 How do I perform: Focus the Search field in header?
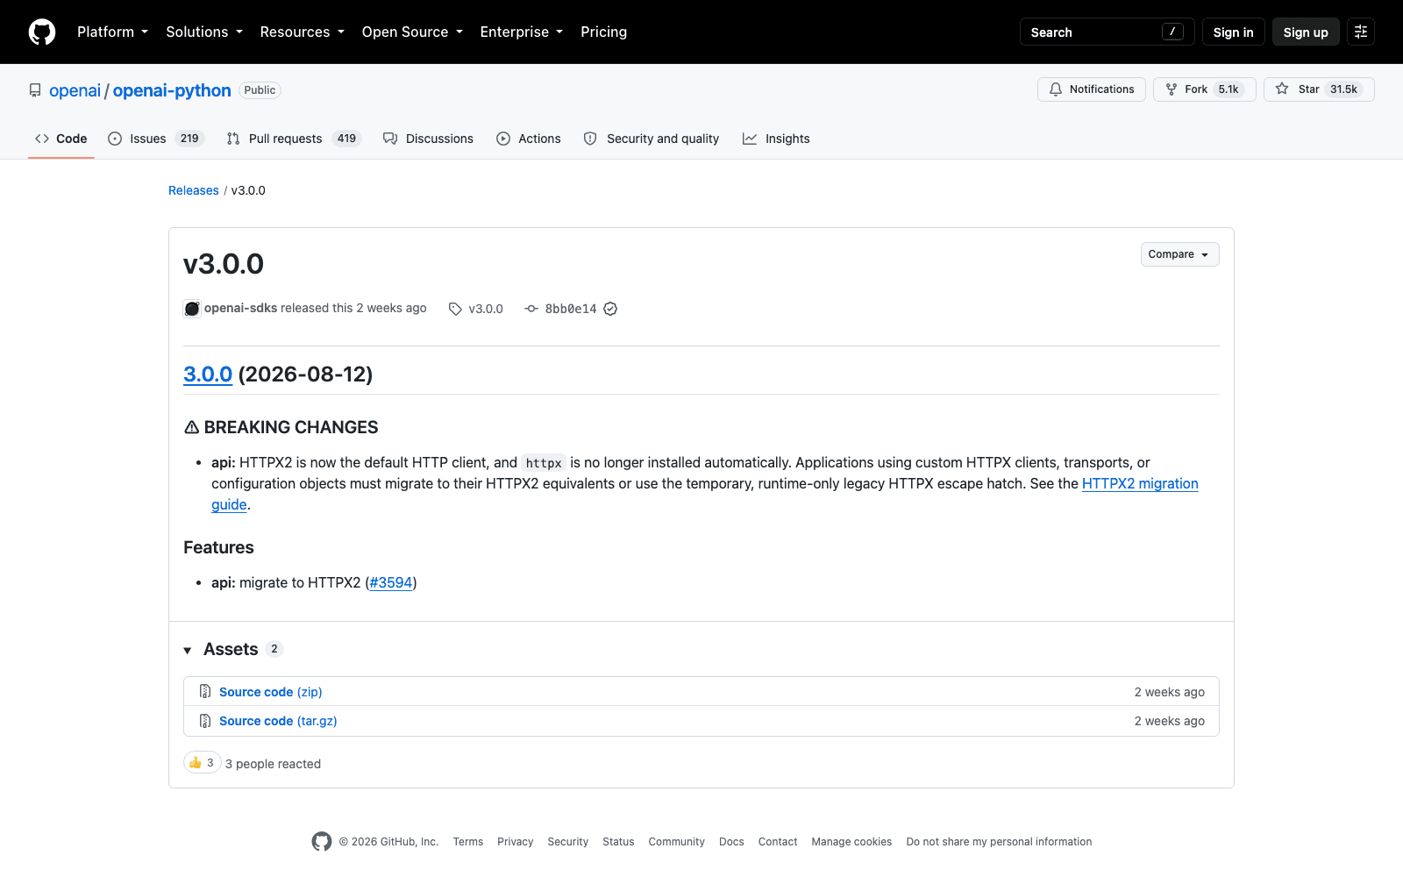pos(1107,32)
